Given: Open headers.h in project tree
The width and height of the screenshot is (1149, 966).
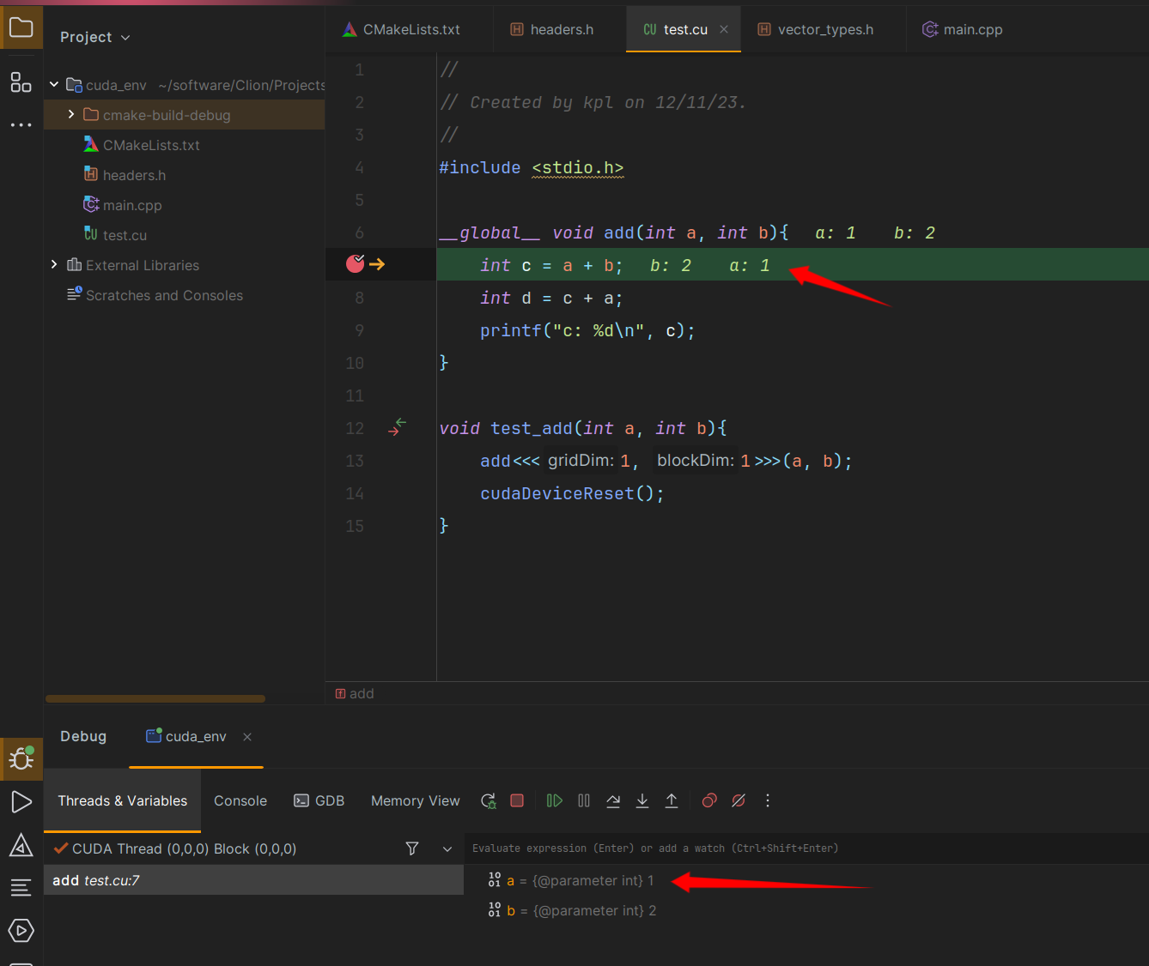Looking at the screenshot, I should (x=125, y=175).
